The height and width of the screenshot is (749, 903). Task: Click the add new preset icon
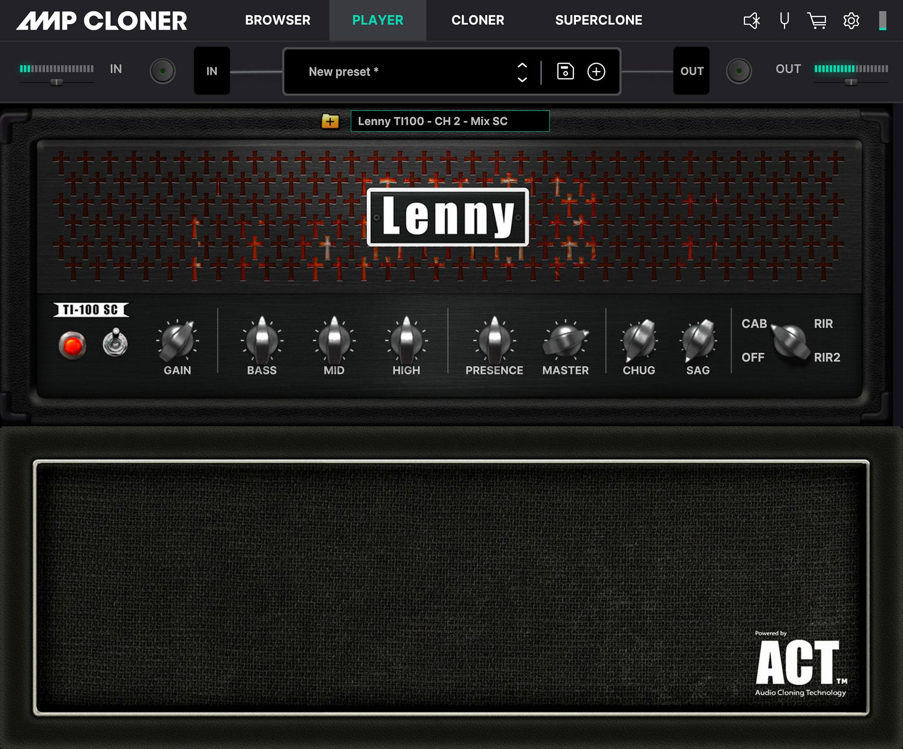click(x=597, y=71)
